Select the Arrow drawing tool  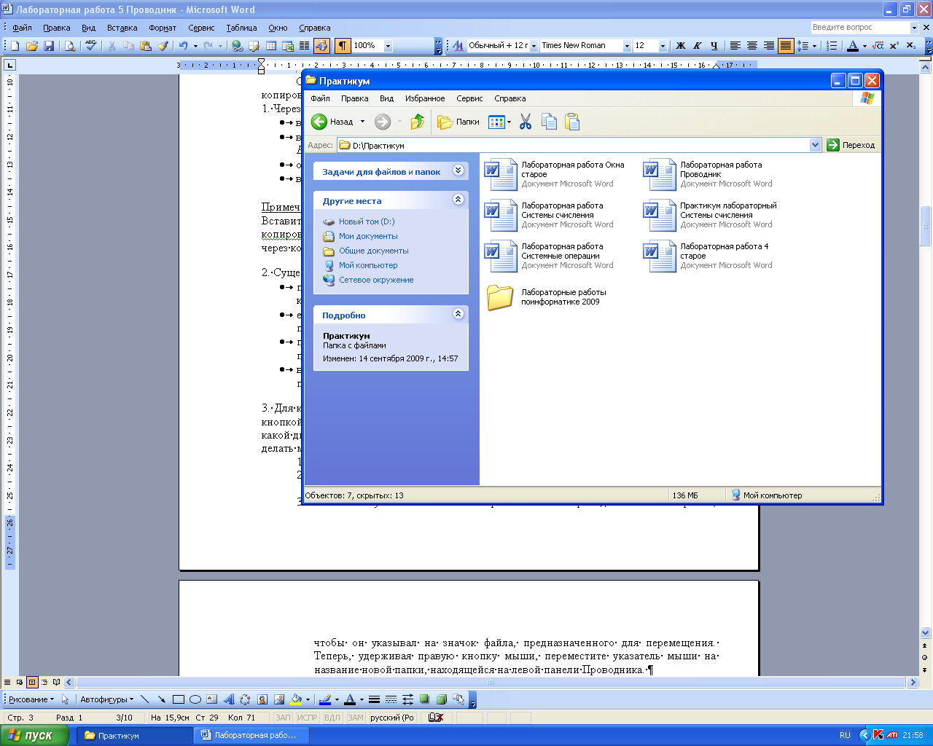click(x=162, y=699)
